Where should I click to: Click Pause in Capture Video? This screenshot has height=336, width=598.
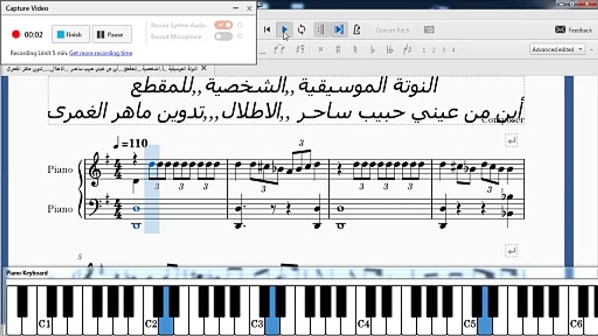[112, 35]
